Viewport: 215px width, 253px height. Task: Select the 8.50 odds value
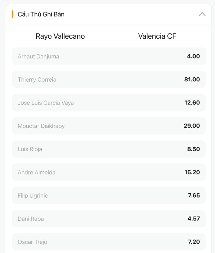(193, 149)
